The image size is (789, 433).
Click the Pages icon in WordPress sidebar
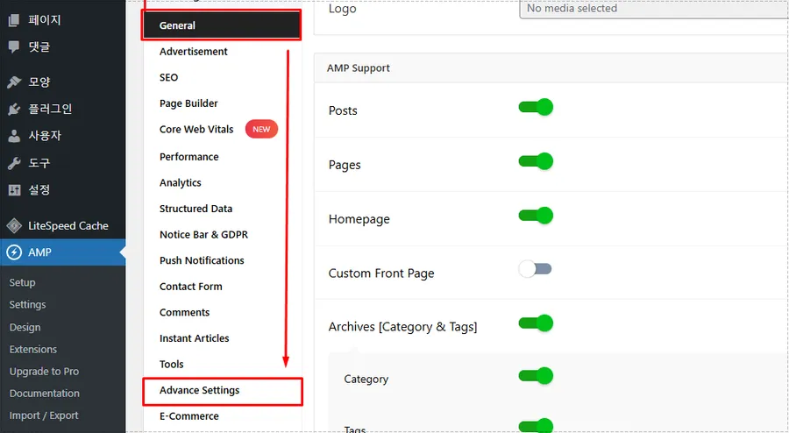14,20
